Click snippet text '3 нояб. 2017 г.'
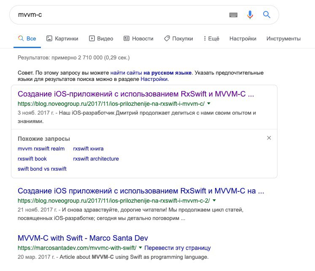Screen dimensions: 315x271 36,113
